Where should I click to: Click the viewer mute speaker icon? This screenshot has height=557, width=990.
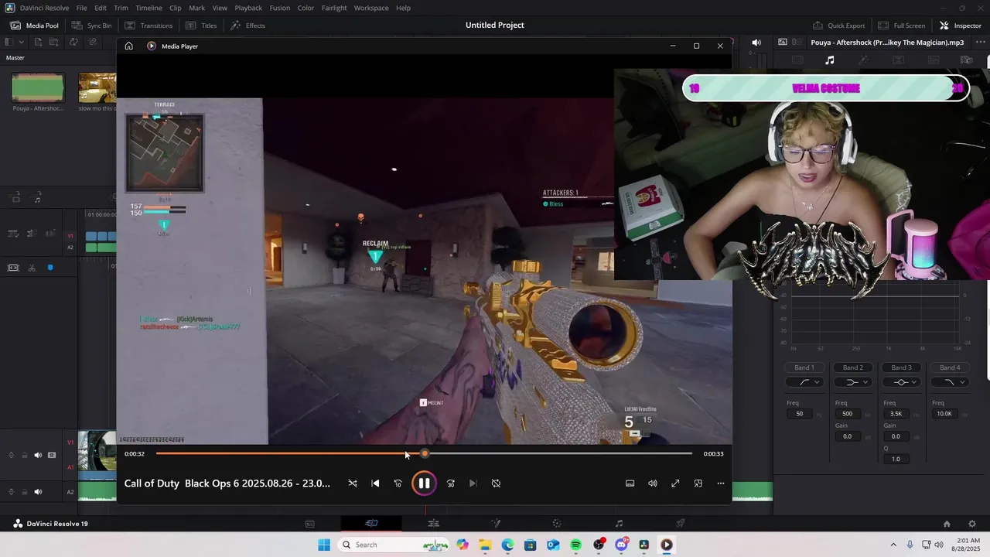point(756,43)
